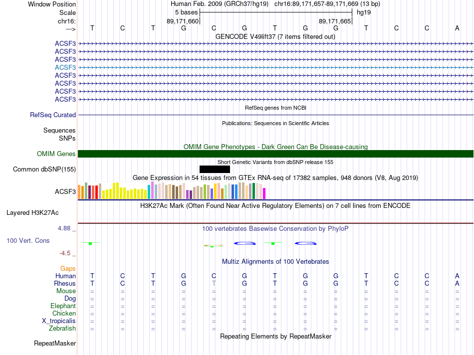Click the cyan bar in the GTEx expression chart

pos(149,192)
